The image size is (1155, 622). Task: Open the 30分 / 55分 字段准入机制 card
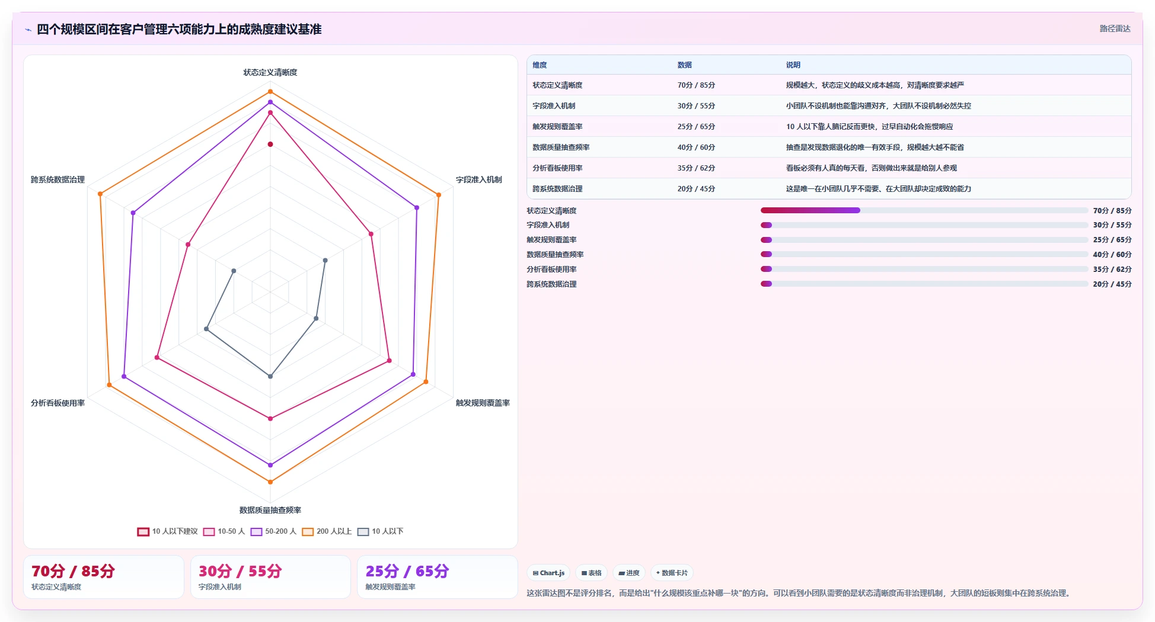point(270,577)
